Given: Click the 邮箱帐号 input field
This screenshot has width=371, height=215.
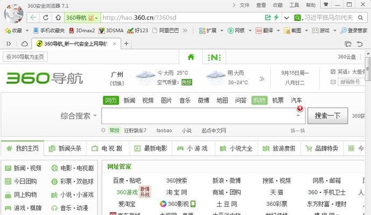Looking at the screenshot, I should tap(351, 82).
